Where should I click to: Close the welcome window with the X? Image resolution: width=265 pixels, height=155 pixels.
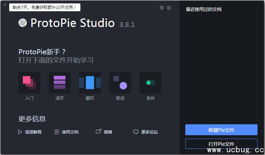pyautogui.click(x=5, y=5)
